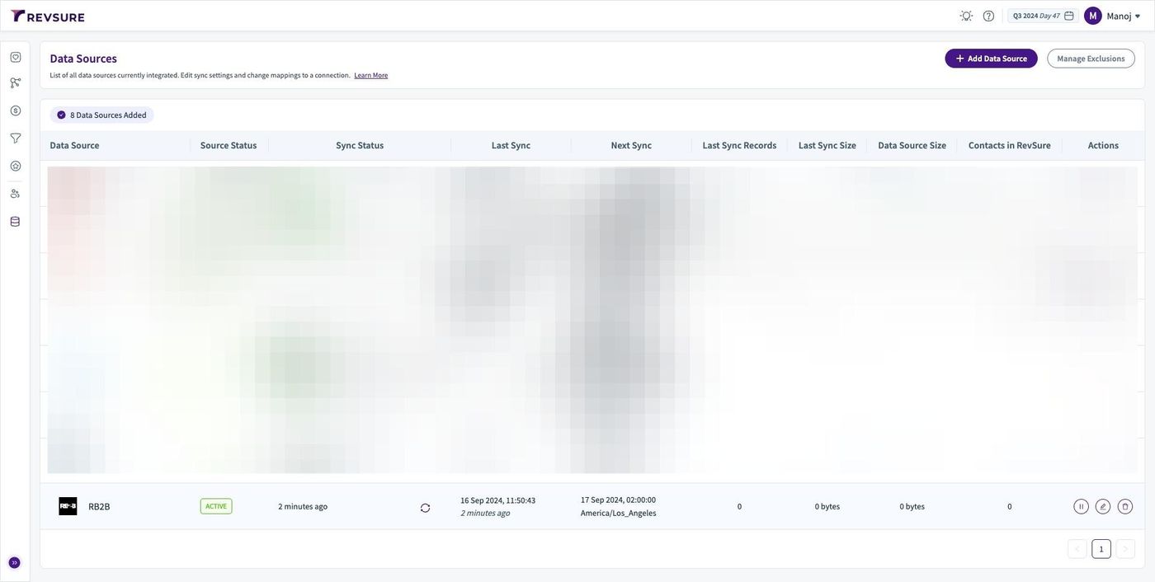
Task: Click the Sync Status column header
Action: [360, 145]
